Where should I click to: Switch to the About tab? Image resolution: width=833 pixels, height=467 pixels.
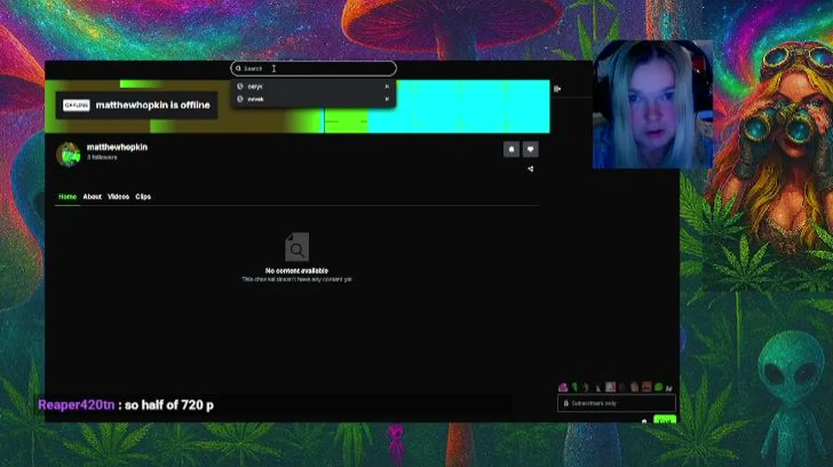92,197
